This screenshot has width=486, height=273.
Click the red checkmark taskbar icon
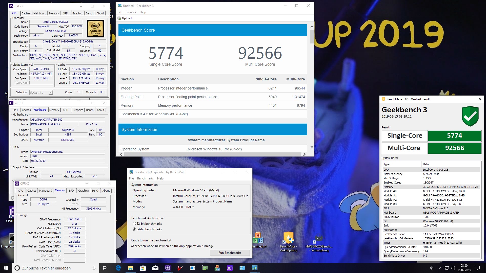pos(180,268)
